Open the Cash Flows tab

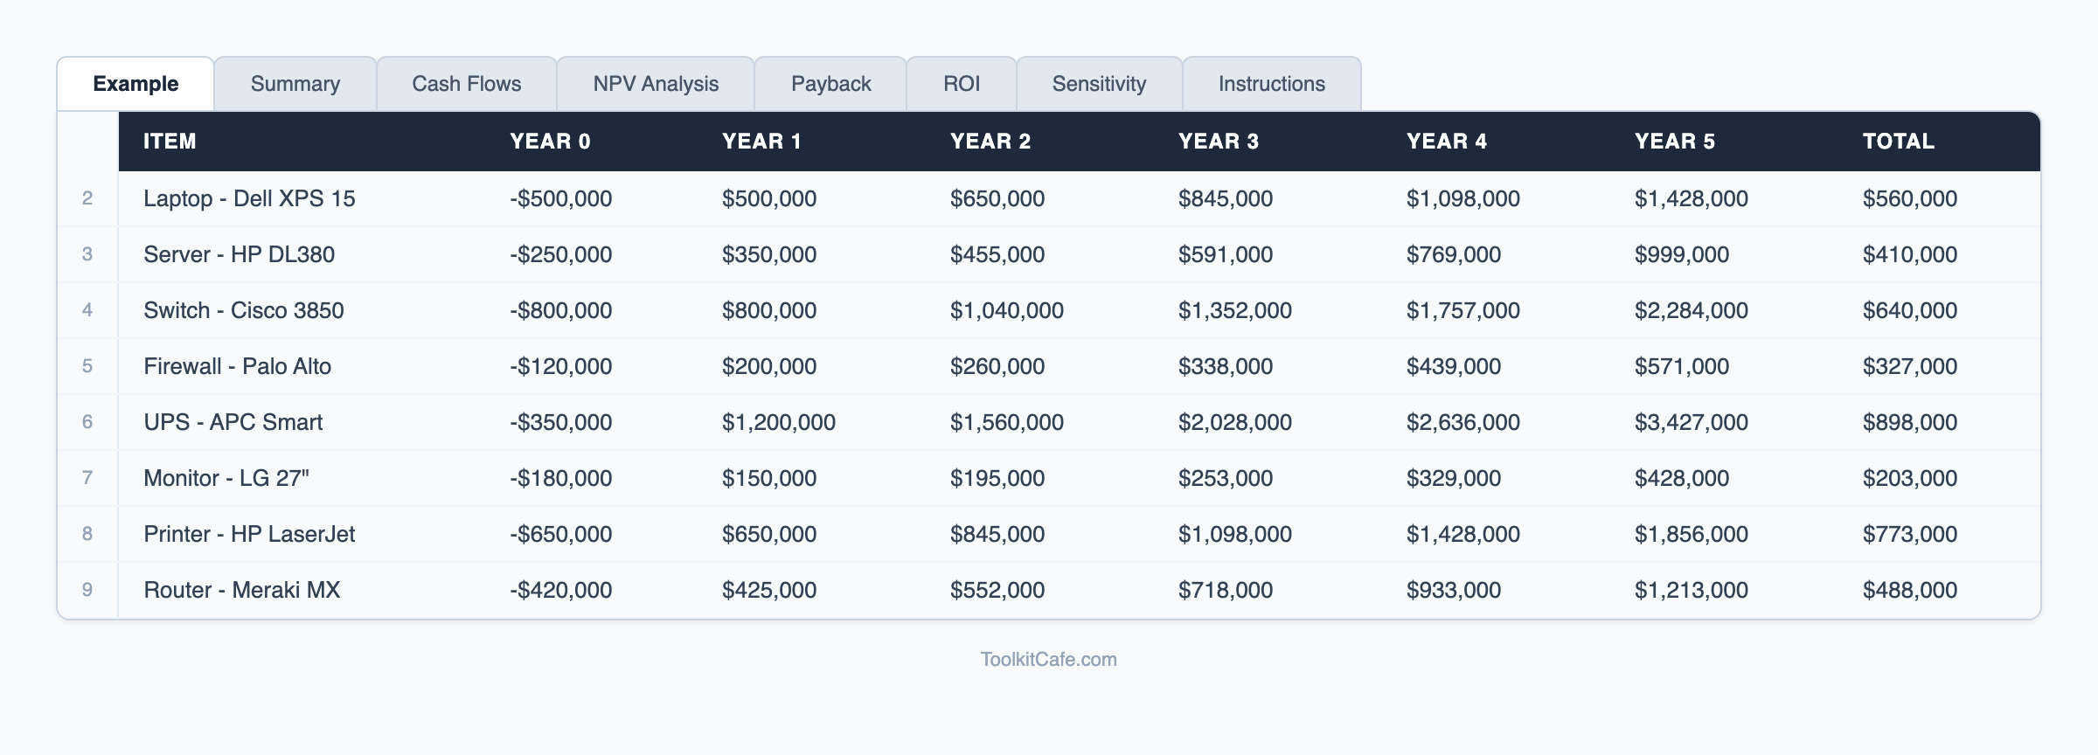466,84
